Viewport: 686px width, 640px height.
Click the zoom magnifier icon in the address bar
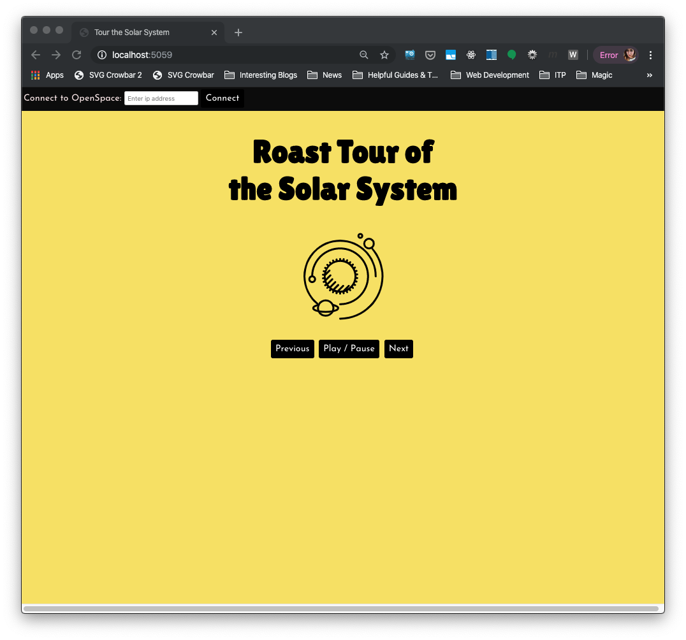(363, 55)
